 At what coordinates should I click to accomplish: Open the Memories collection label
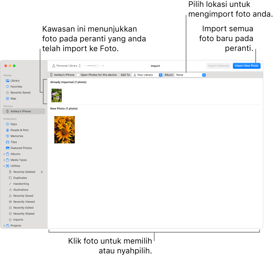pos(17,136)
